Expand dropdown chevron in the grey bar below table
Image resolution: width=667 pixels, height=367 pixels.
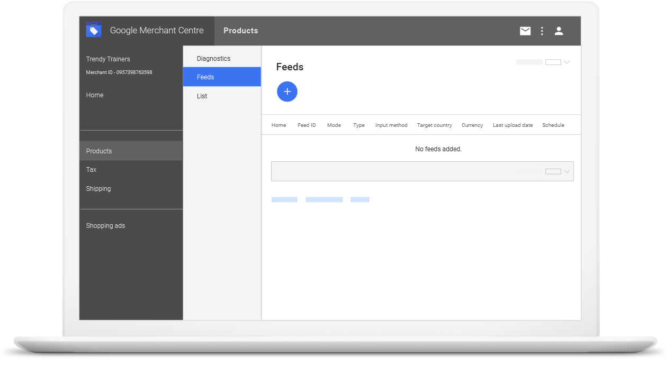point(567,171)
